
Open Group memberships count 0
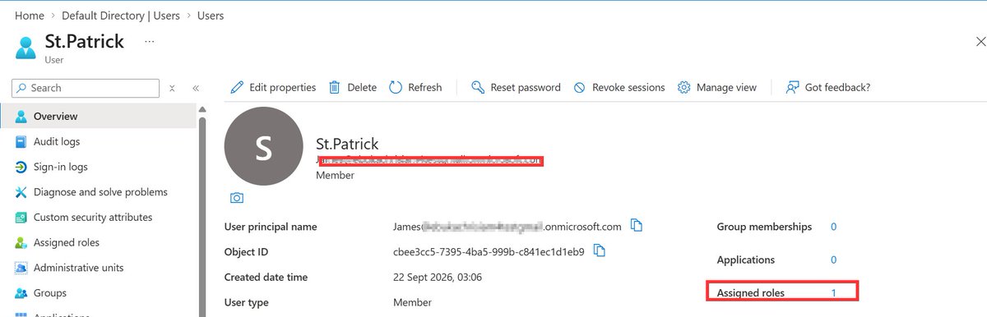(x=833, y=227)
